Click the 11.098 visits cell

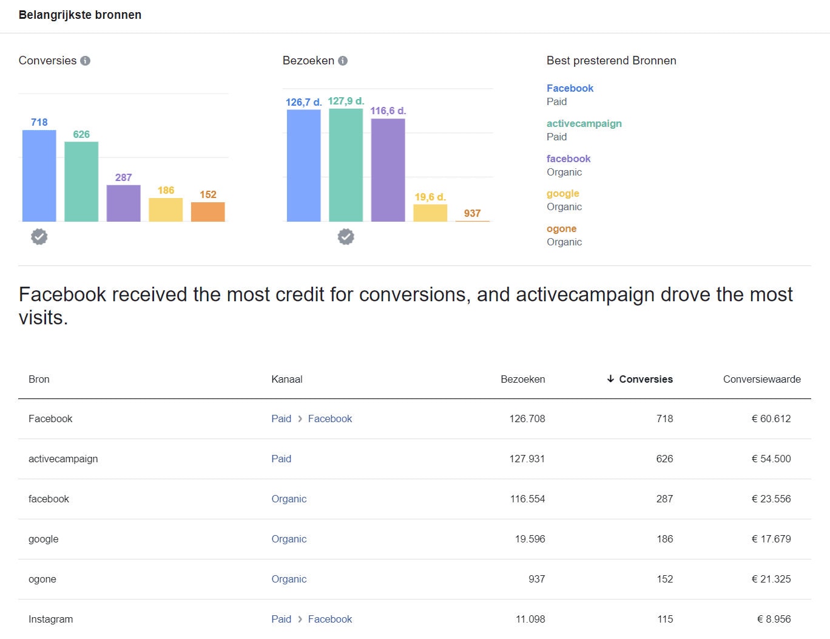click(x=530, y=619)
